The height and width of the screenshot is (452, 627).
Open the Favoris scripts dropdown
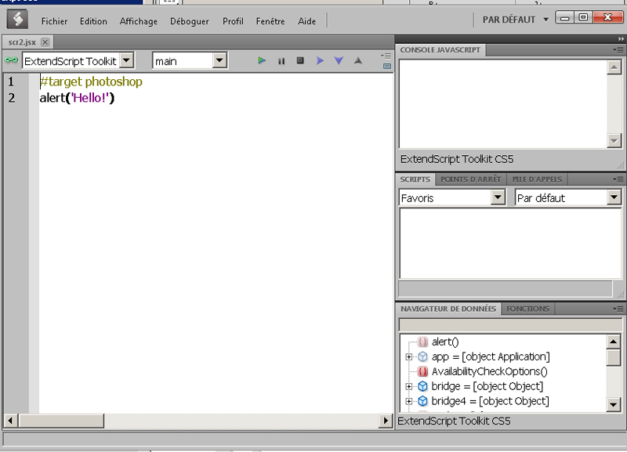click(498, 197)
